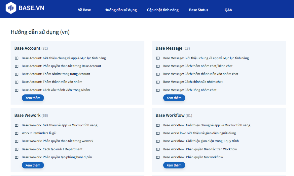
Task: Click book icon beside Phân quyền thao tác trong Base Account
Action: [x=17, y=66]
